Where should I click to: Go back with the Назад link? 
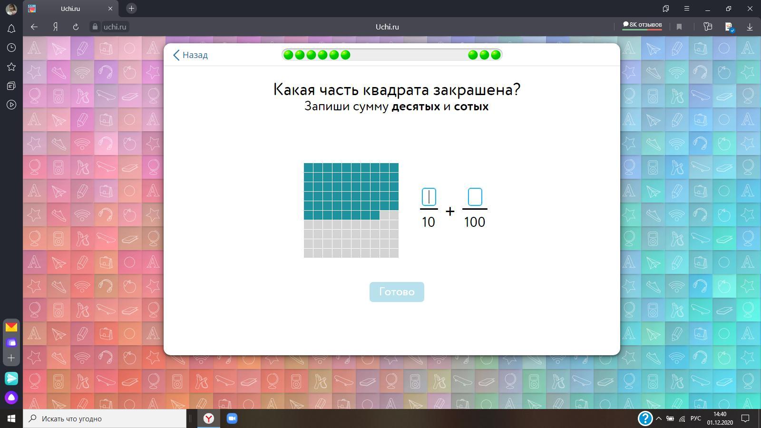tap(190, 55)
